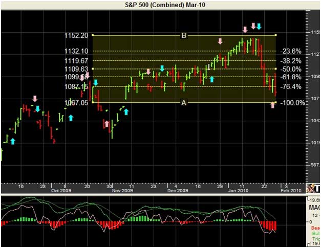Click the -76.4% retracement label
321x248 pixels.
click(291, 87)
